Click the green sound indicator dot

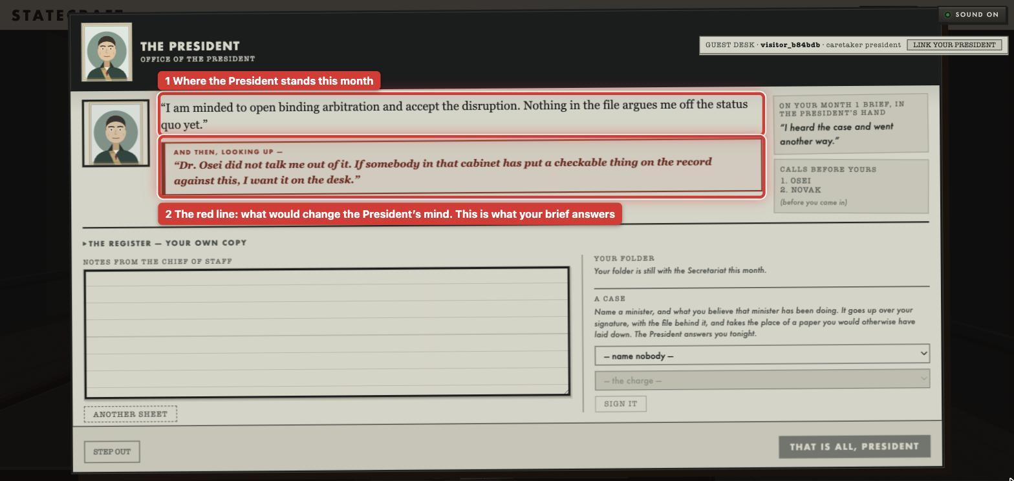(x=948, y=14)
